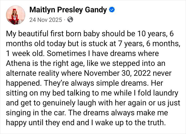Open the Maitlyn Presley Gandy profile name
Image resolution: width=186 pixels, height=134 pixels.
coord(68,10)
